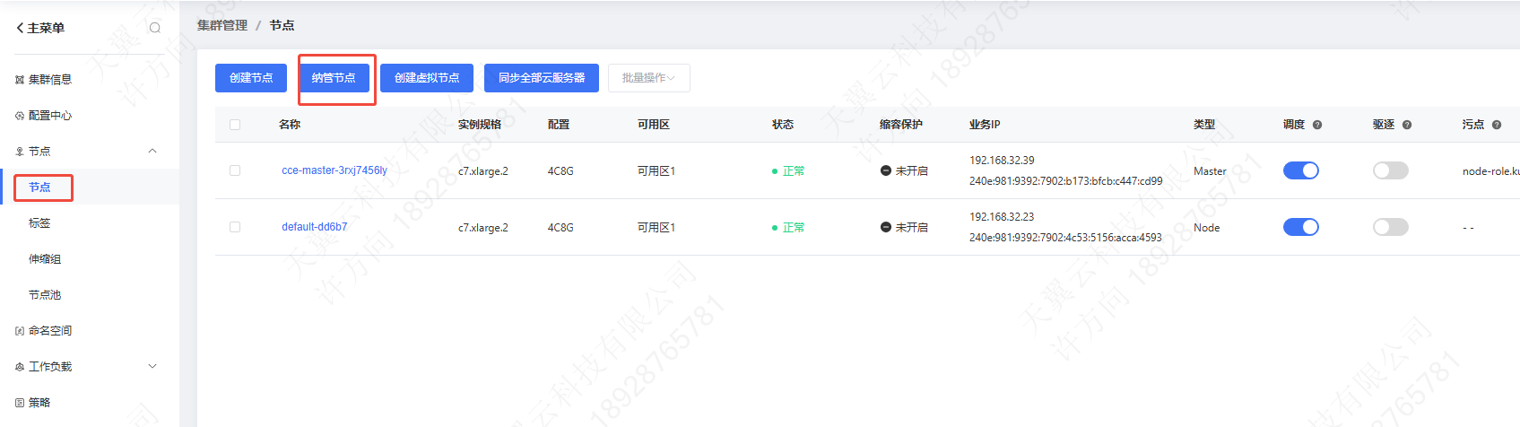This screenshot has height=427, width=1520.
Task: Open 标签 in sidebar
Action: 39,223
